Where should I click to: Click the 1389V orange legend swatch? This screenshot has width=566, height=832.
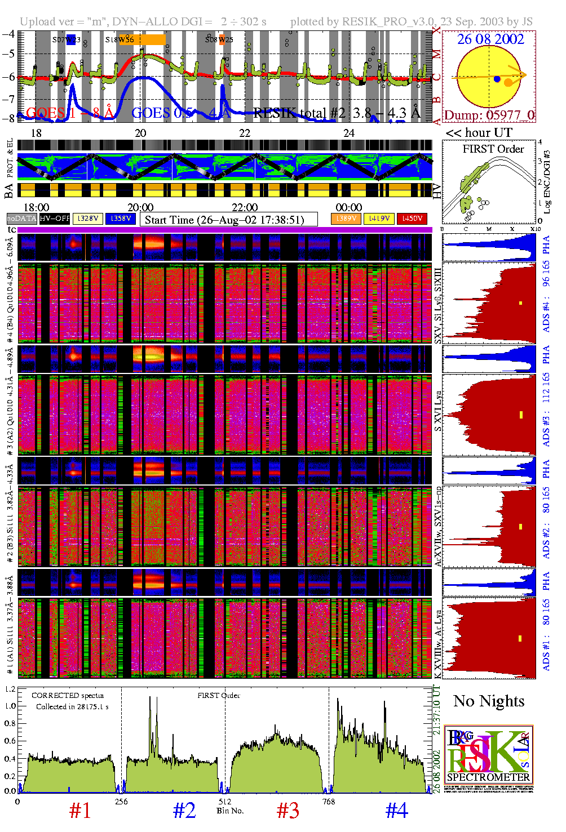point(346,219)
